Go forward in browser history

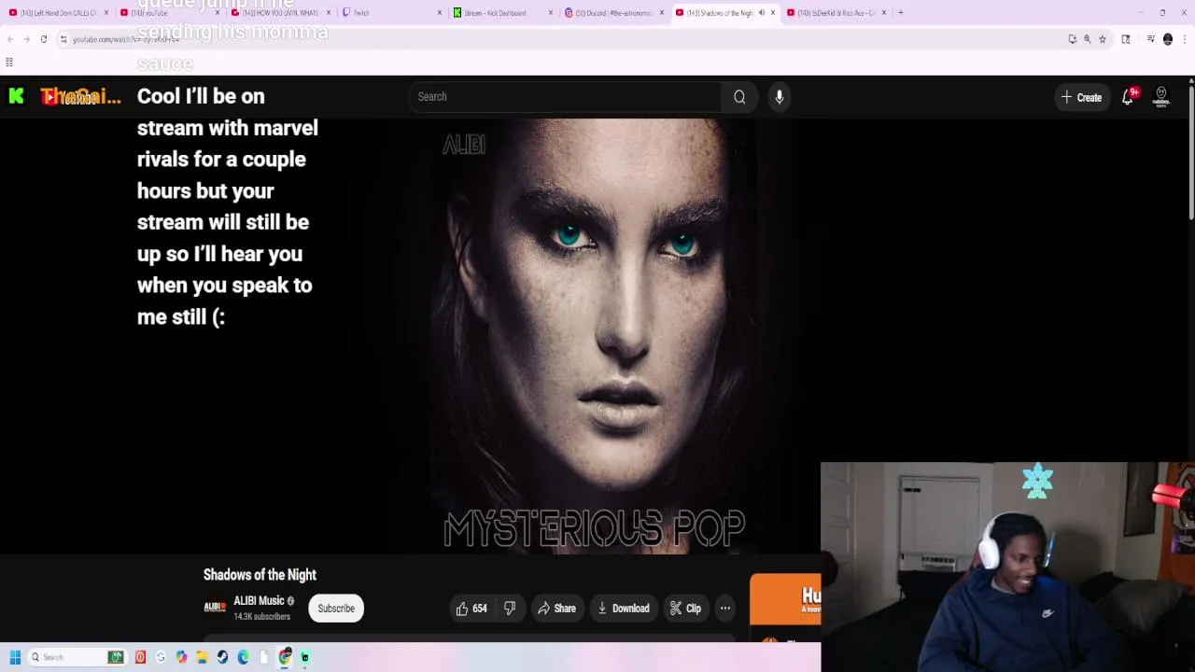(26, 39)
